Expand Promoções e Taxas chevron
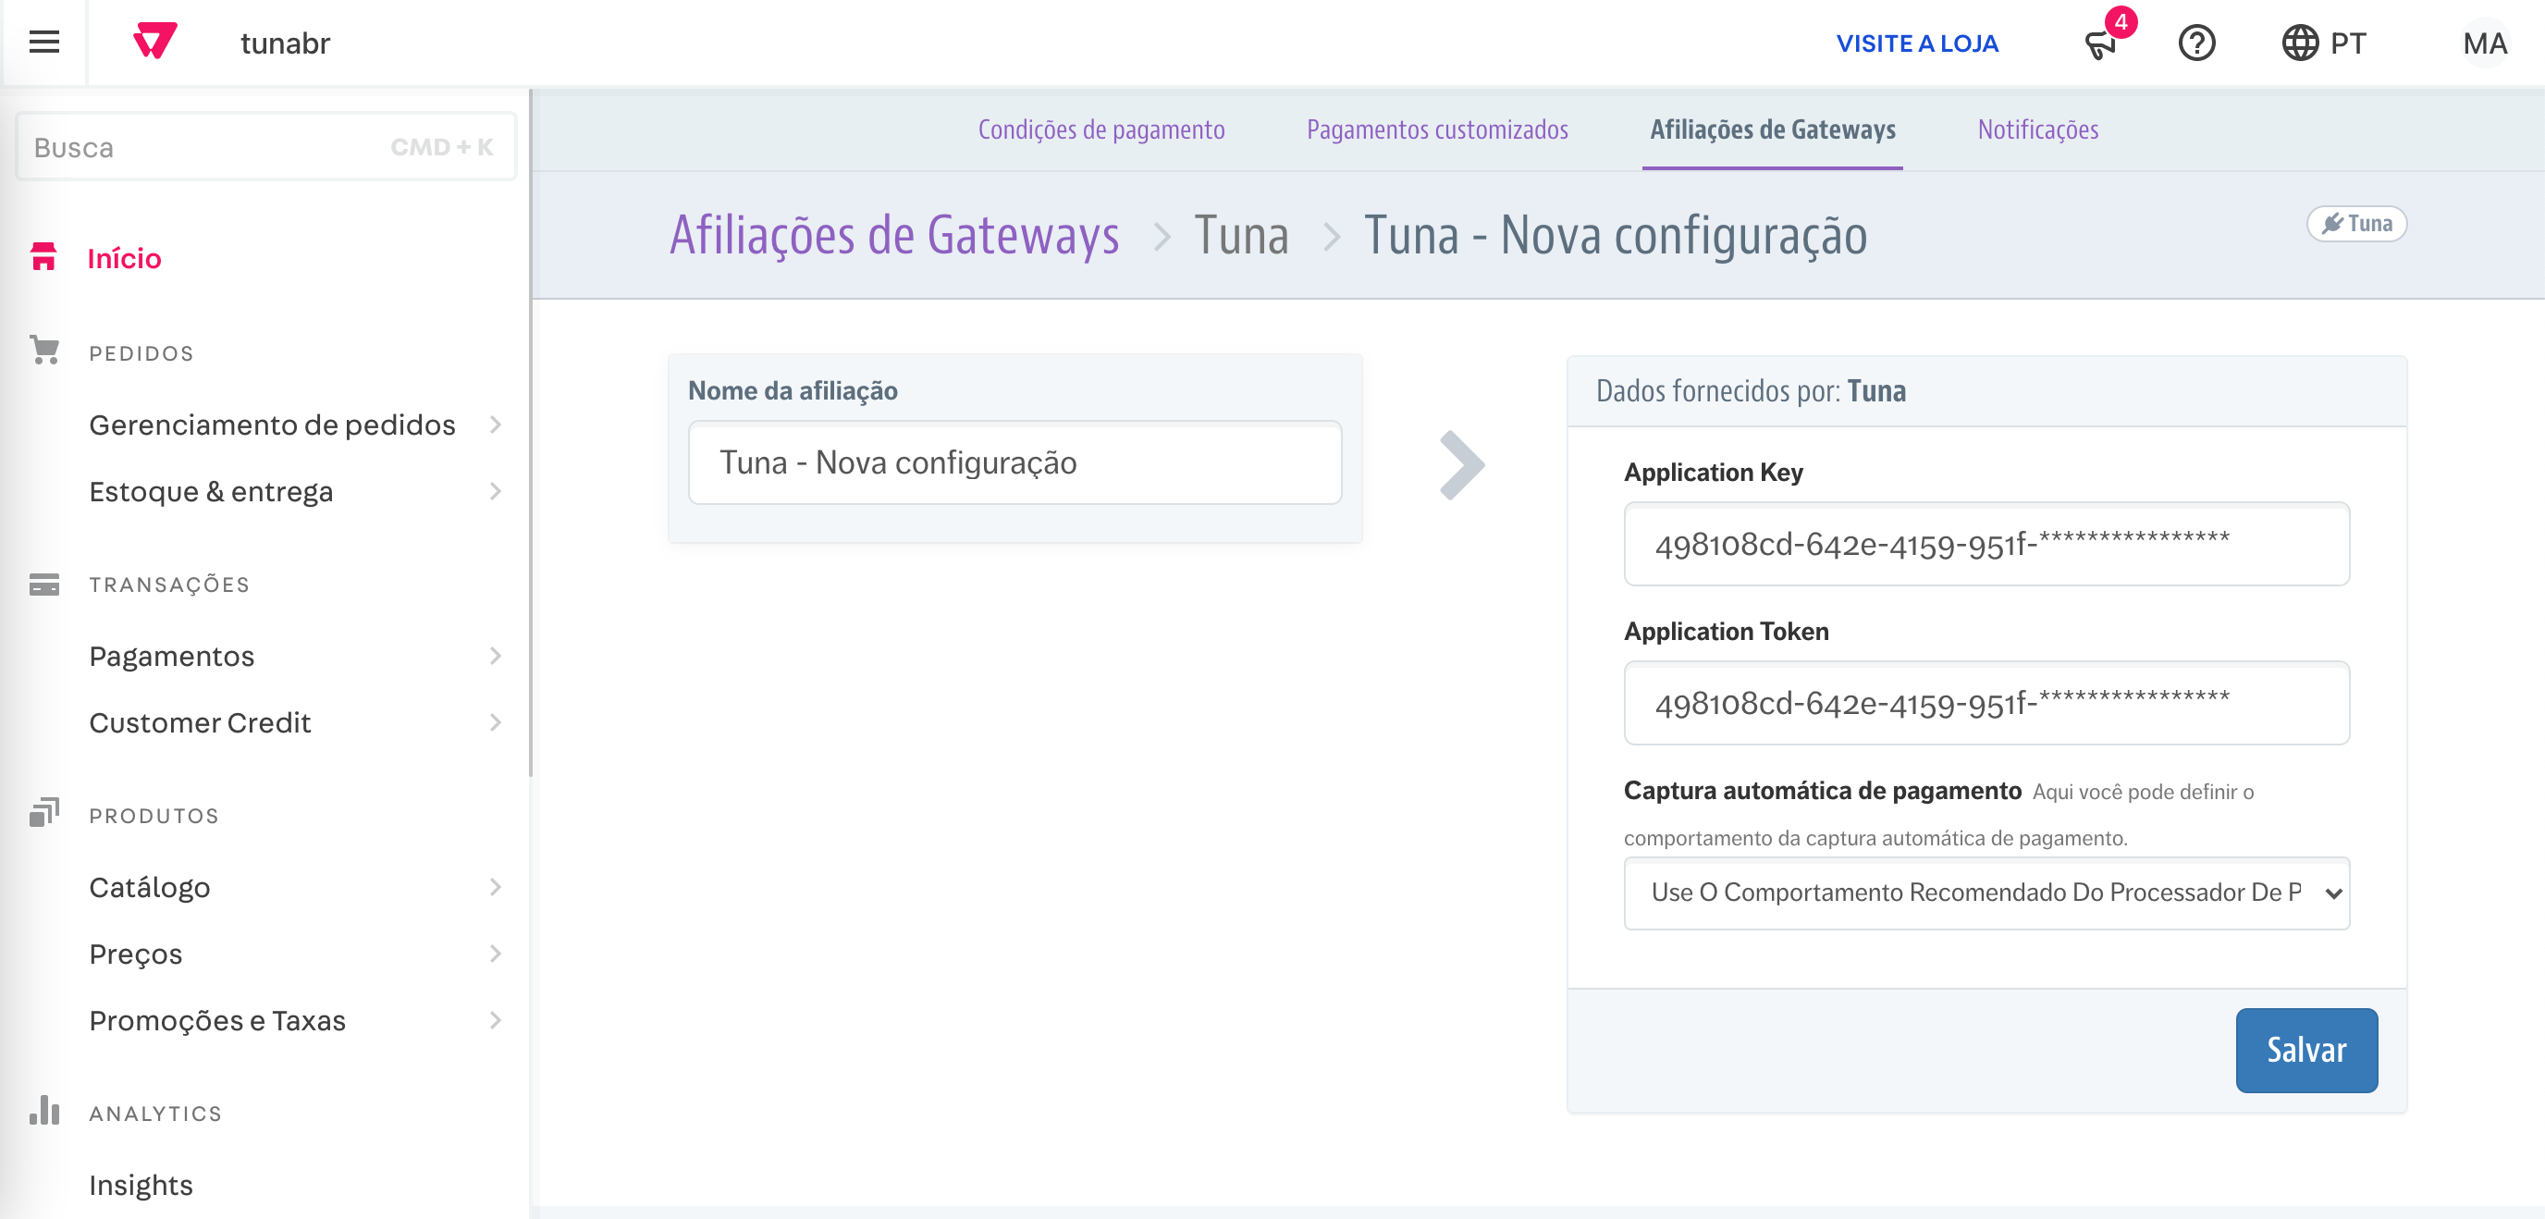Screen dimensions: 2545x1219 pyautogui.click(x=495, y=1019)
